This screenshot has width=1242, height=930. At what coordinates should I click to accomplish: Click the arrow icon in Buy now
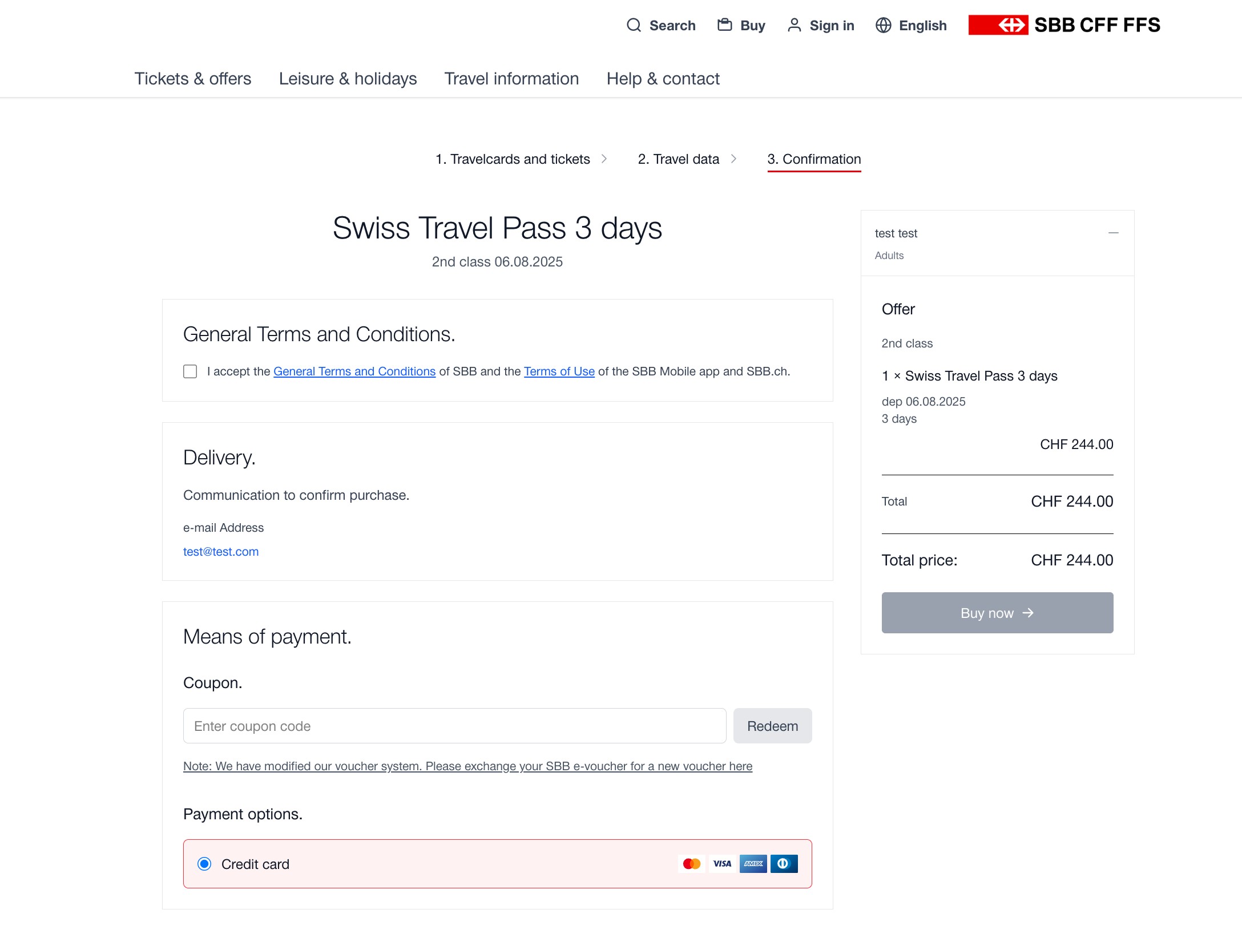click(x=1028, y=613)
